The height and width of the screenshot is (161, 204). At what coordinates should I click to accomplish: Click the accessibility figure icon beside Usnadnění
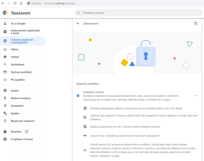(x=5, y=106)
